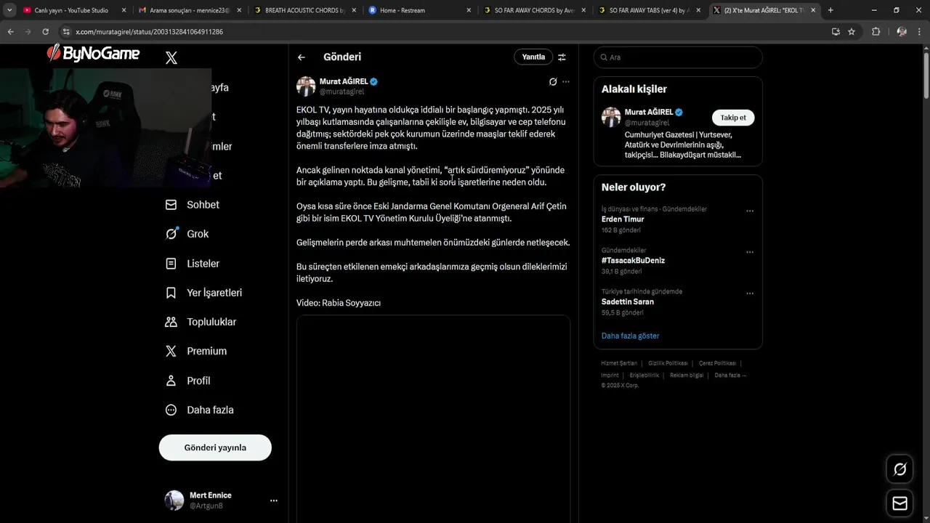Viewport: 930px width, 523px height.
Task: Open browser extensions puzzle icon
Action: [876, 32]
